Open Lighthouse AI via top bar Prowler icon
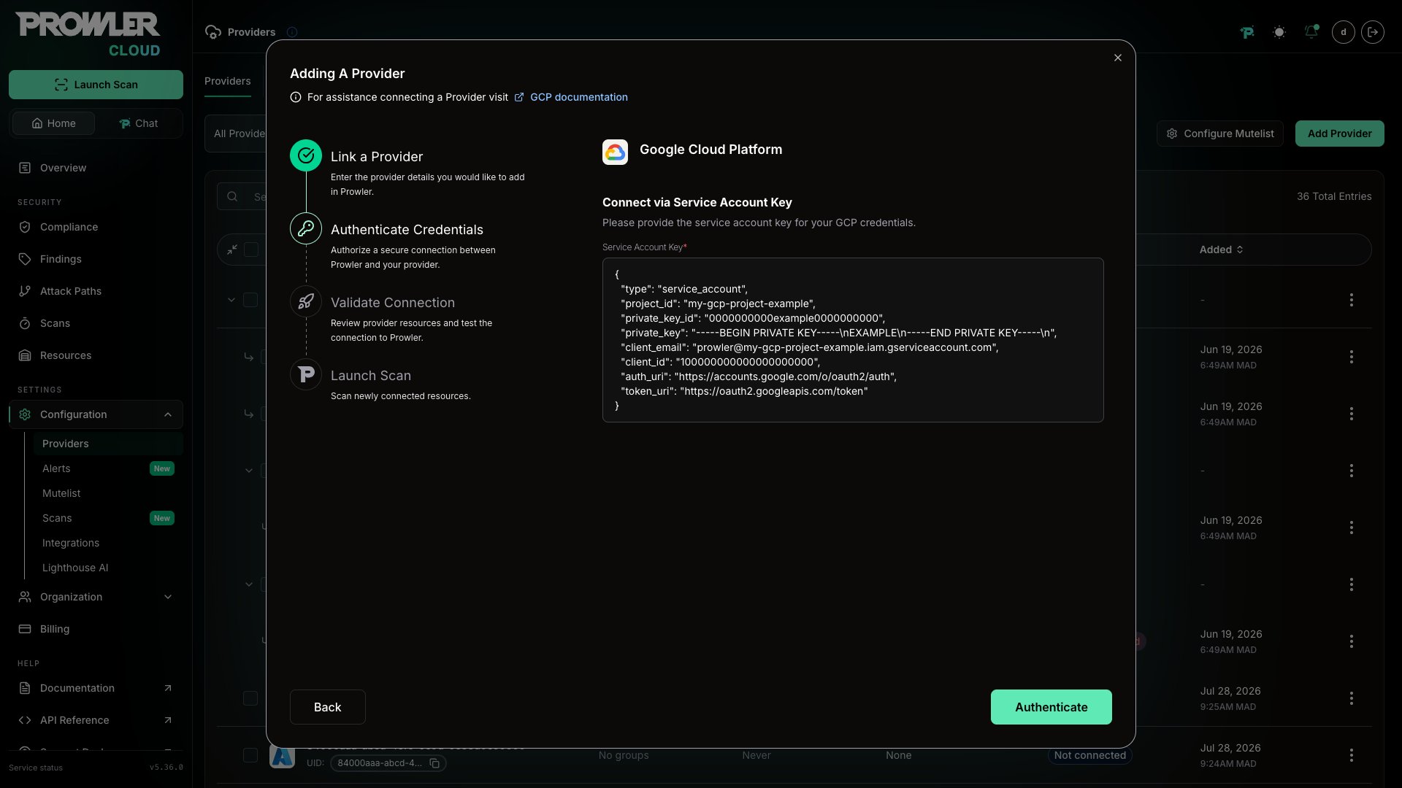Screen dimensions: 1402x788 [1247, 32]
